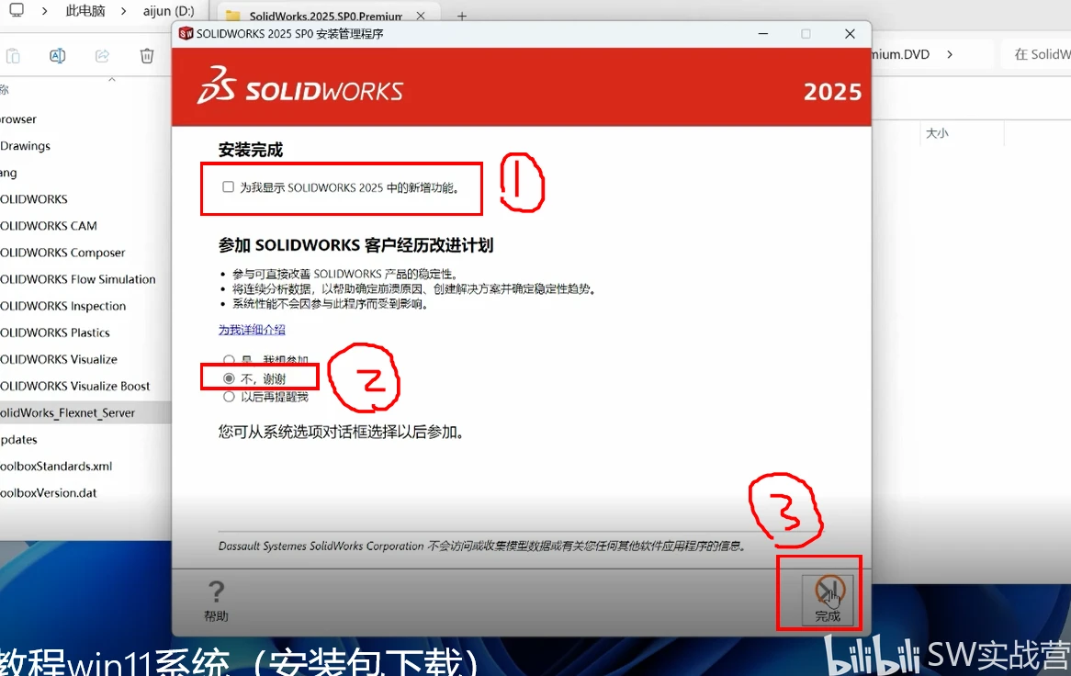The width and height of the screenshot is (1071, 676).
Task: Select the '不，谢谢' radio option
Action: pos(229,378)
